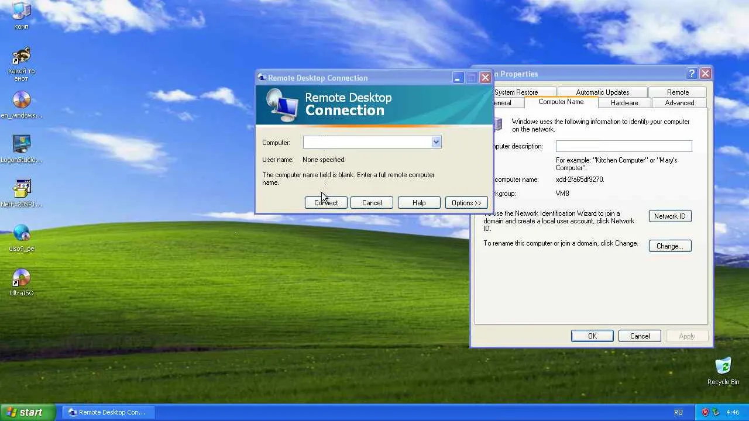Image resolution: width=749 pixels, height=421 pixels.
Task: Click the Network ID button
Action: (x=670, y=216)
